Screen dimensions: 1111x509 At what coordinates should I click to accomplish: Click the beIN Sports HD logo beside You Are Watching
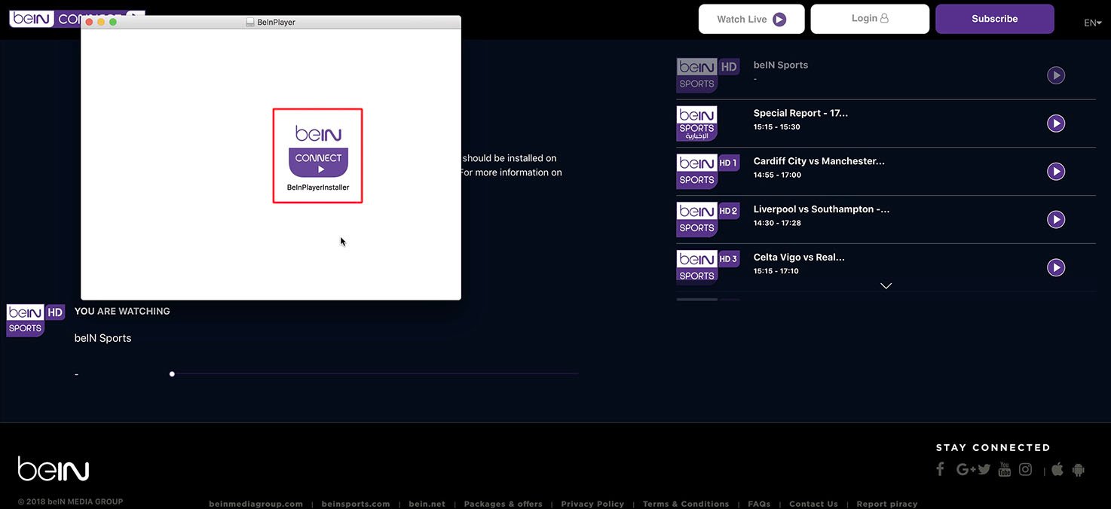click(35, 320)
